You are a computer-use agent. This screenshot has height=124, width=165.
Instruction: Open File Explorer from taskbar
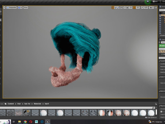(x=20, y=122)
